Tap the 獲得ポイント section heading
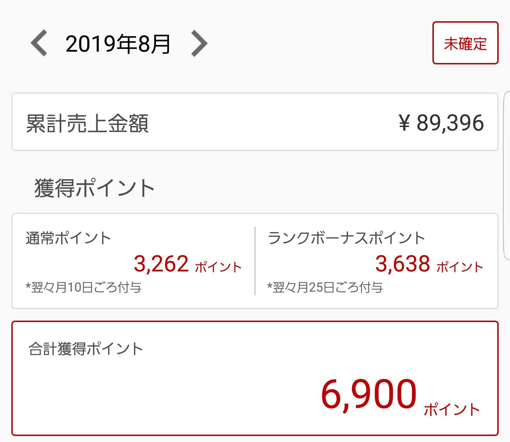Image resolution: width=510 pixels, height=442 pixels. pos(94,188)
